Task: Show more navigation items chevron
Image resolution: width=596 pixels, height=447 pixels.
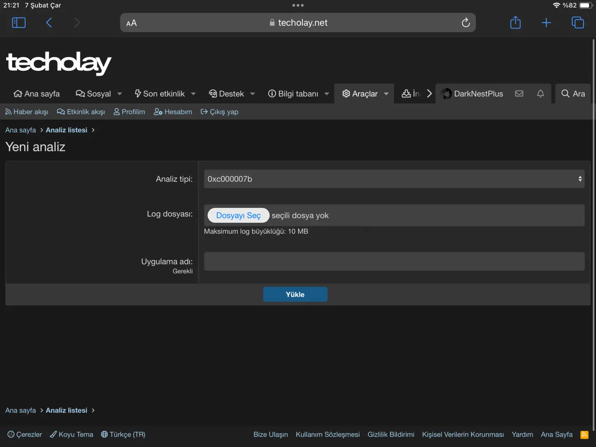Action: (429, 94)
